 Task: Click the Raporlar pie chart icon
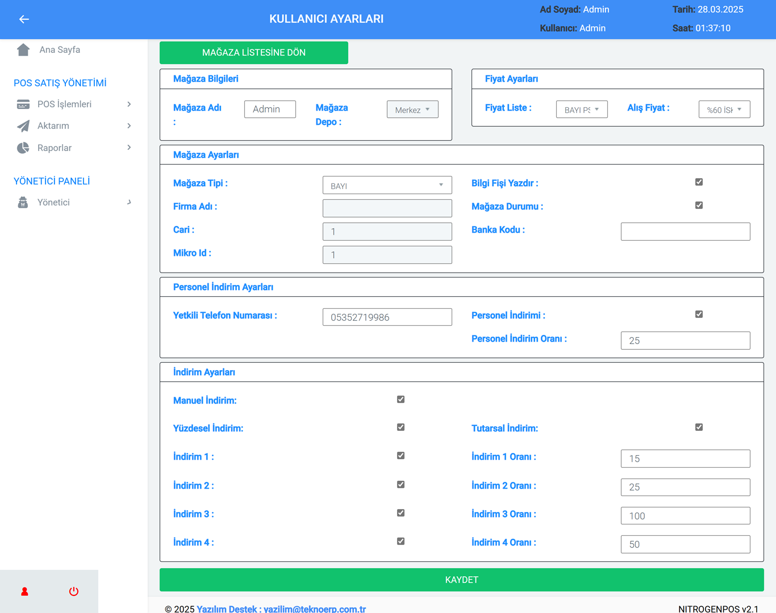pyautogui.click(x=23, y=148)
